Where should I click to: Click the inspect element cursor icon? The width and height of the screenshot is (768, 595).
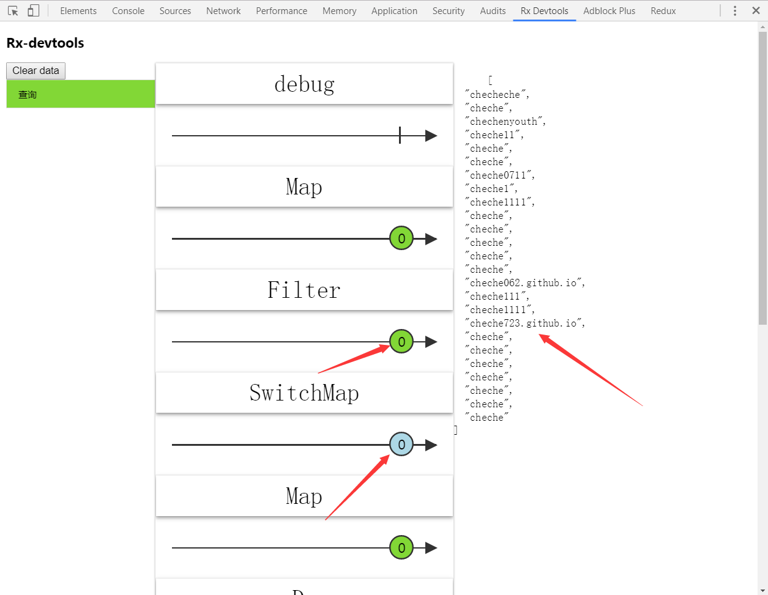pyautogui.click(x=13, y=11)
